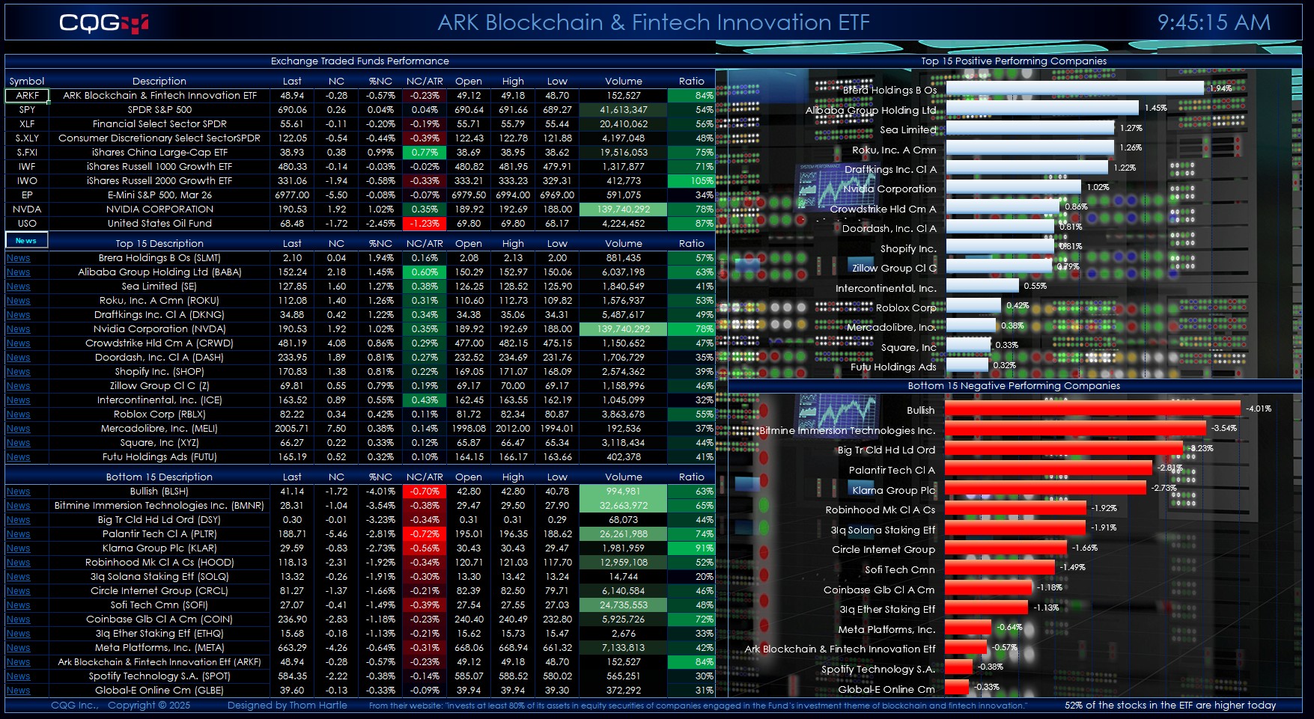Open the News link for Global-E Online (GLBE)
The image size is (1314, 719).
coord(19,691)
